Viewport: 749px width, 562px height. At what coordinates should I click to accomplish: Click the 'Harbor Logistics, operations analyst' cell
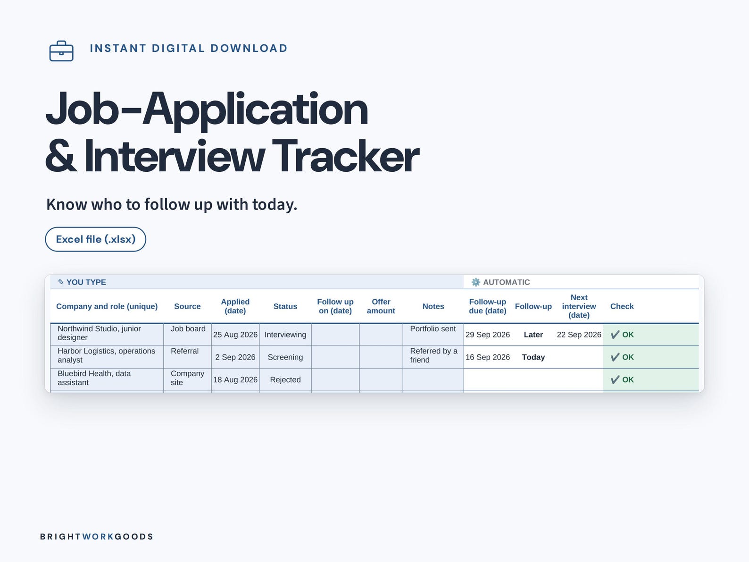point(107,357)
